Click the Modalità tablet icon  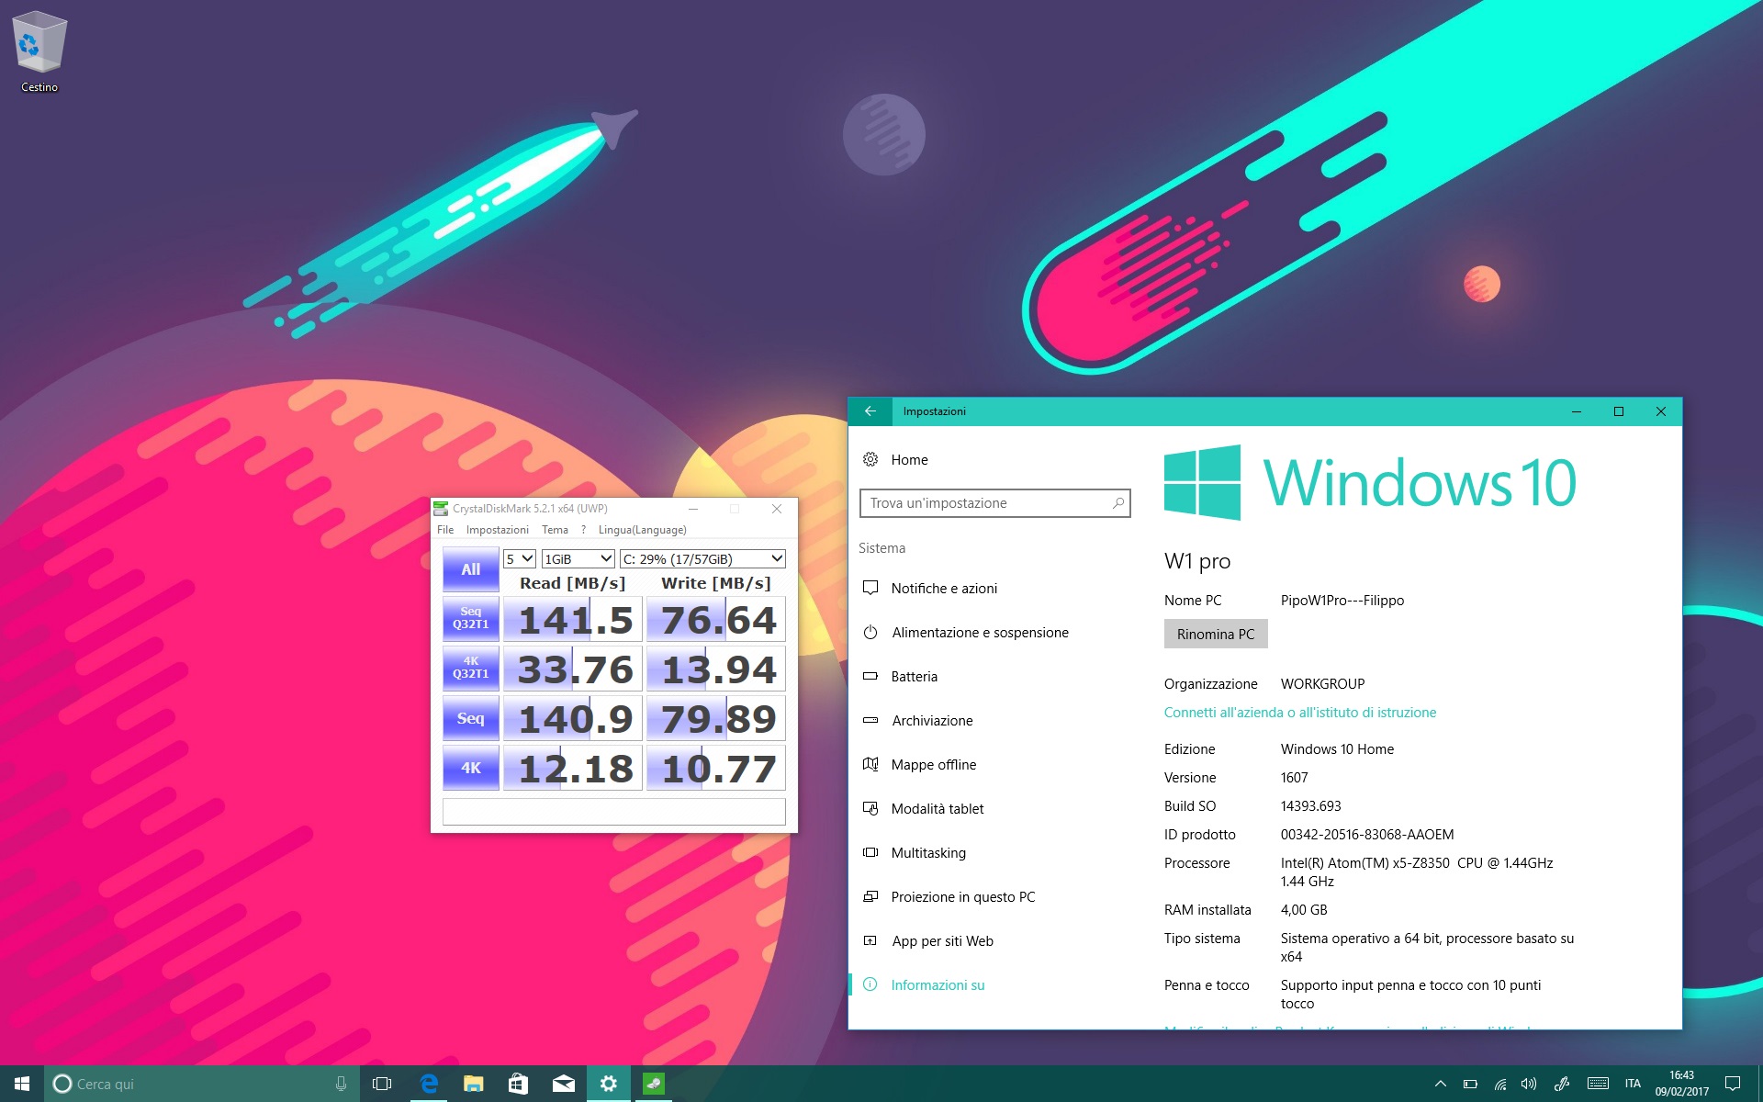pos(870,808)
